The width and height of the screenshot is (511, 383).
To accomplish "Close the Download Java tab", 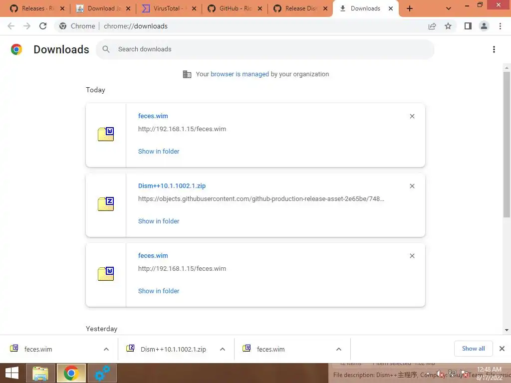I will coord(128,8).
